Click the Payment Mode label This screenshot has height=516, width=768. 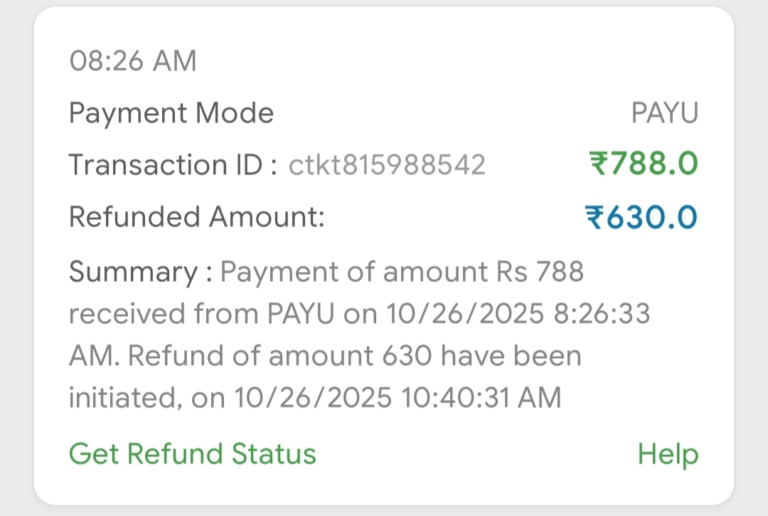point(171,113)
